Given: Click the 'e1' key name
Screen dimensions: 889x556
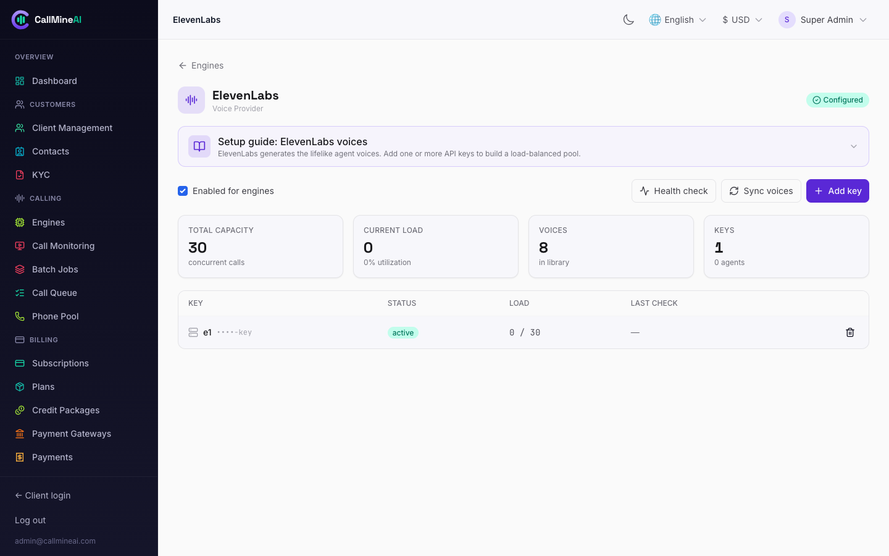Looking at the screenshot, I should coord(207,332).
